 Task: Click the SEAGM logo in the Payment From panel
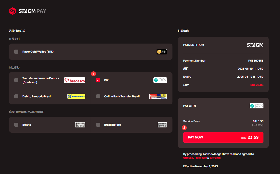click(255, 45)
